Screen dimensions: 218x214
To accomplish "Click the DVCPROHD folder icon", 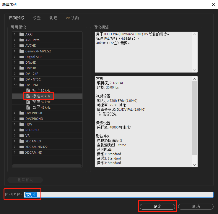I will (x=21, y=119).
